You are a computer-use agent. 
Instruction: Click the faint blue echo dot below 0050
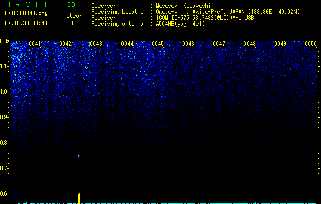[297, 155]
